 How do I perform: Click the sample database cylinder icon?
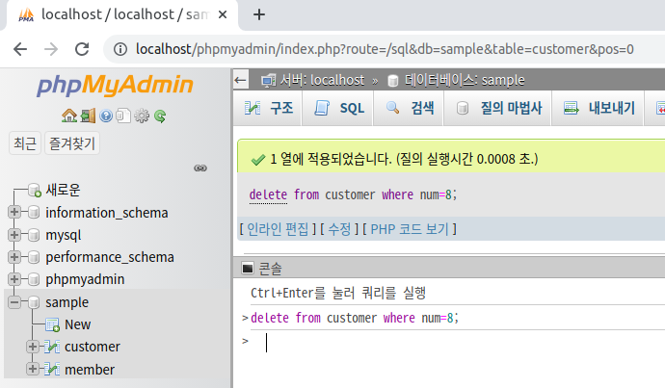34,302
